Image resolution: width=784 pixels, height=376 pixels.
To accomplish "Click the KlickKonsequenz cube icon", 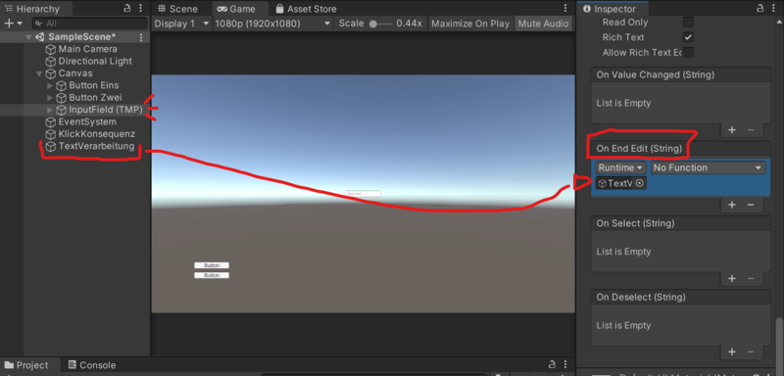I will click(51, 134).
